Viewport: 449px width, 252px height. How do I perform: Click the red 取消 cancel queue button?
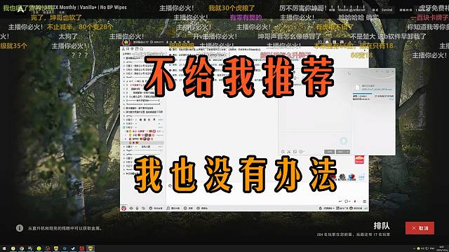tap(420, 228)
